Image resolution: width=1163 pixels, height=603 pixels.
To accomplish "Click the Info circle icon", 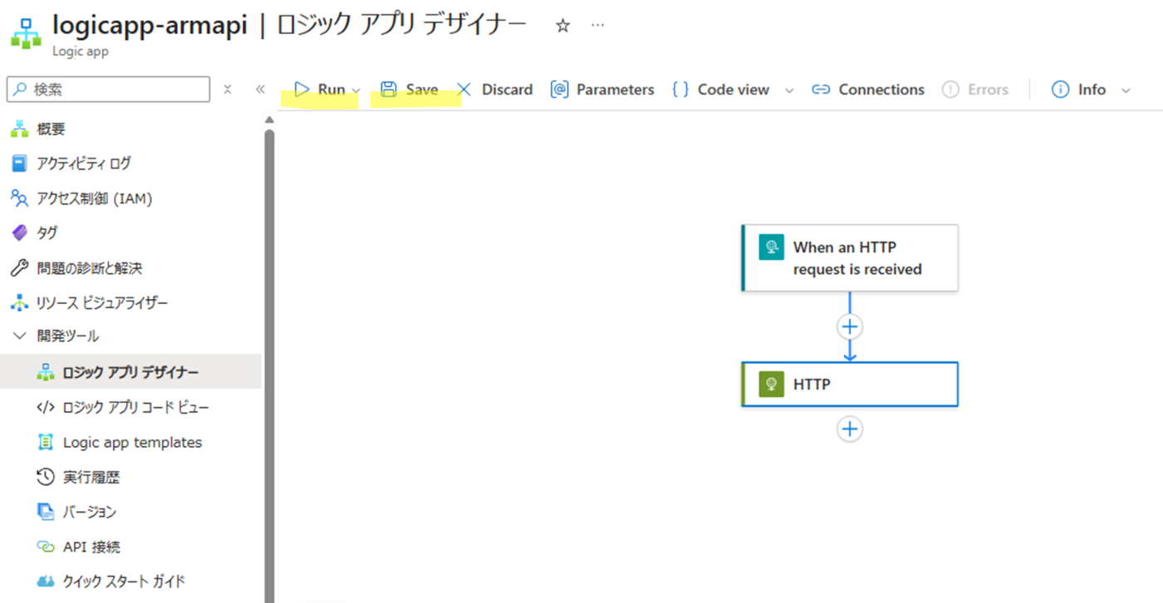I will click(1060, 89).
